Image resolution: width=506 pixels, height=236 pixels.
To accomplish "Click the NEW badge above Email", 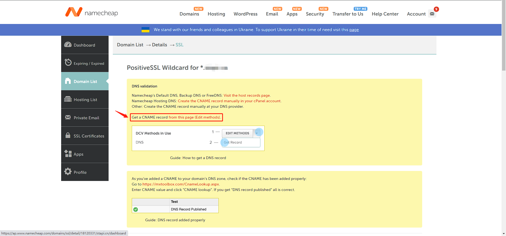I will click(x=278, y=9).
